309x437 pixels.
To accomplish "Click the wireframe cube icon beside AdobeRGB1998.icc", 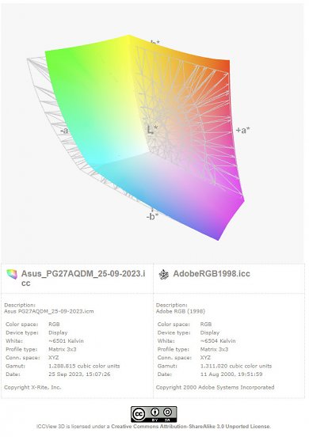I will tap(163, 275).
